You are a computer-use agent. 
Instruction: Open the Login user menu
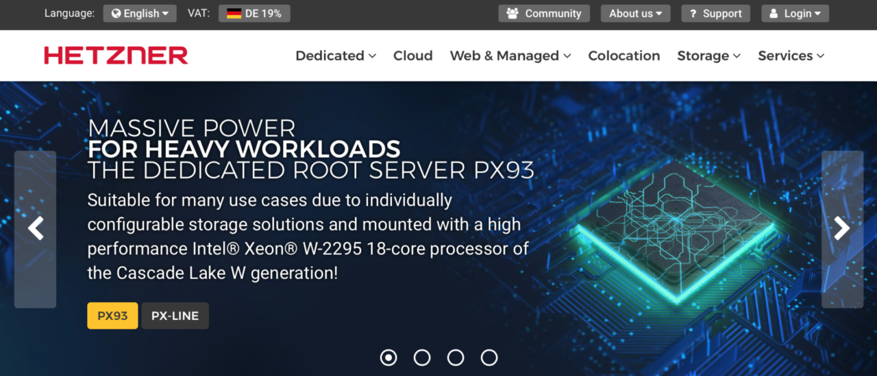(795, 14)
